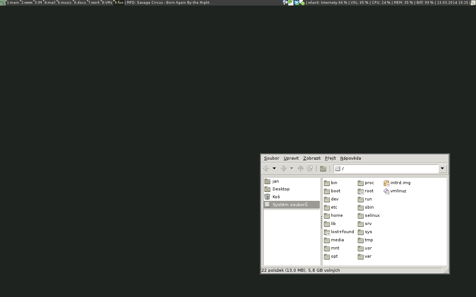Switch to workspace 1:main
Viewport: 476px width, 297px height.
(x=13, y=2)
